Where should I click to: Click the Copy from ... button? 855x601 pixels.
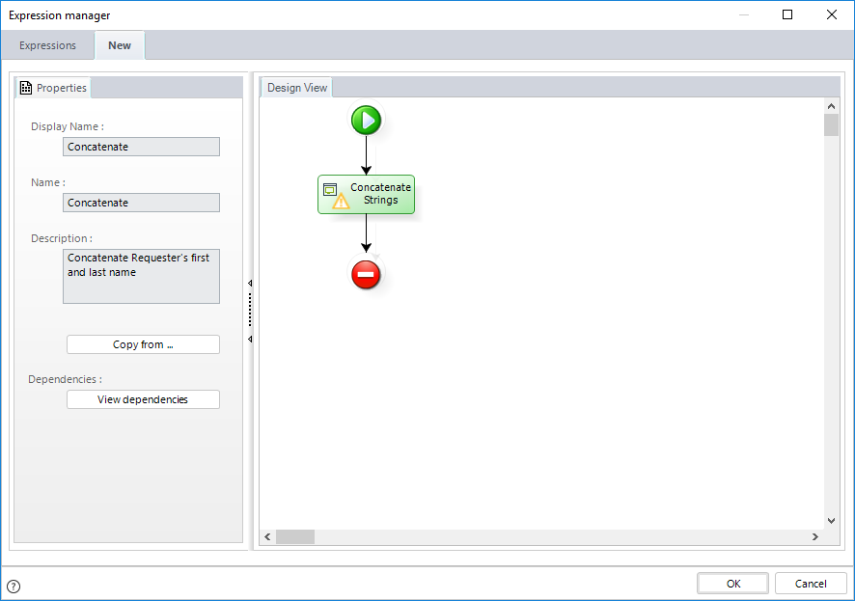(143, 344)
